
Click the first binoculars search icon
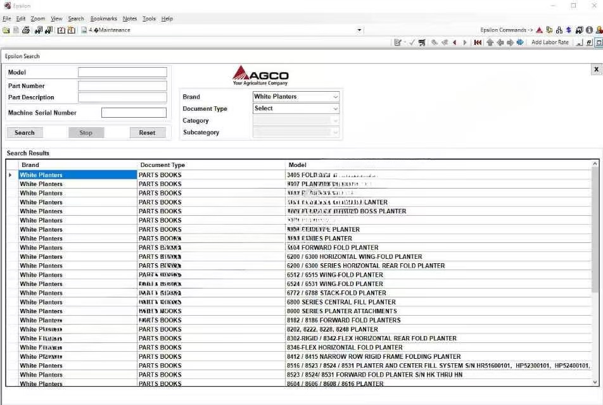(39, 30)
